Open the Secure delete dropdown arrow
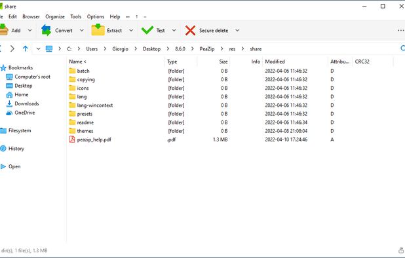This screenshot has width=405, height=258. [x=237, y=30]
